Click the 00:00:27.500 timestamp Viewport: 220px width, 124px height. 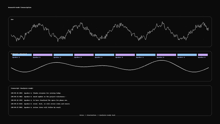pos(16,108)
